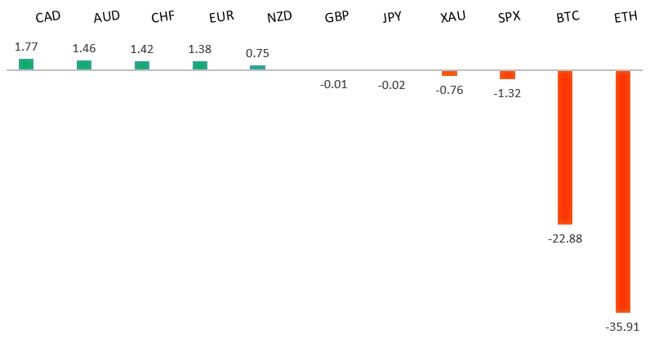Select the tall BTC bar
Screen dimensions: 650x343
[565, 147]
